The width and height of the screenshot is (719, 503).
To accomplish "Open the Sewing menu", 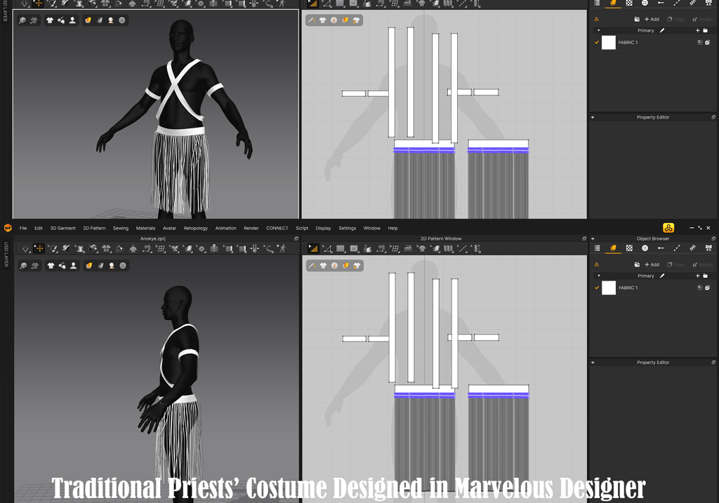I will [x=121, y=228].
